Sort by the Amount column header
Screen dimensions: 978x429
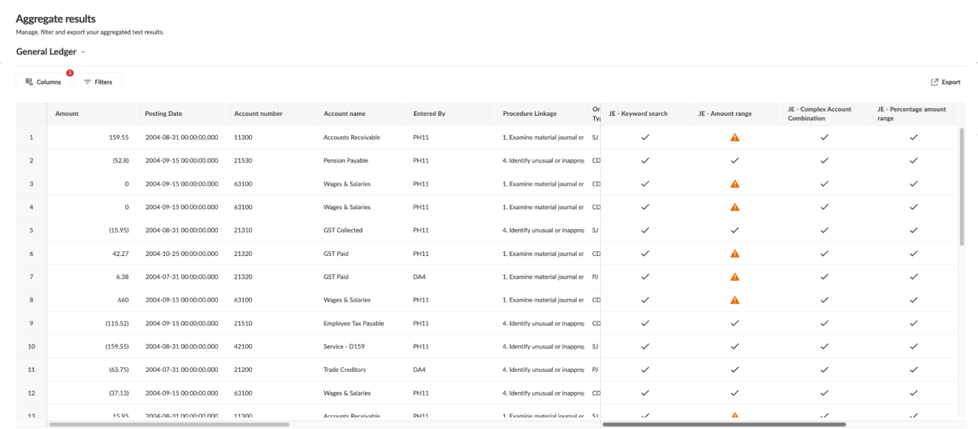(x=67, y=114)
